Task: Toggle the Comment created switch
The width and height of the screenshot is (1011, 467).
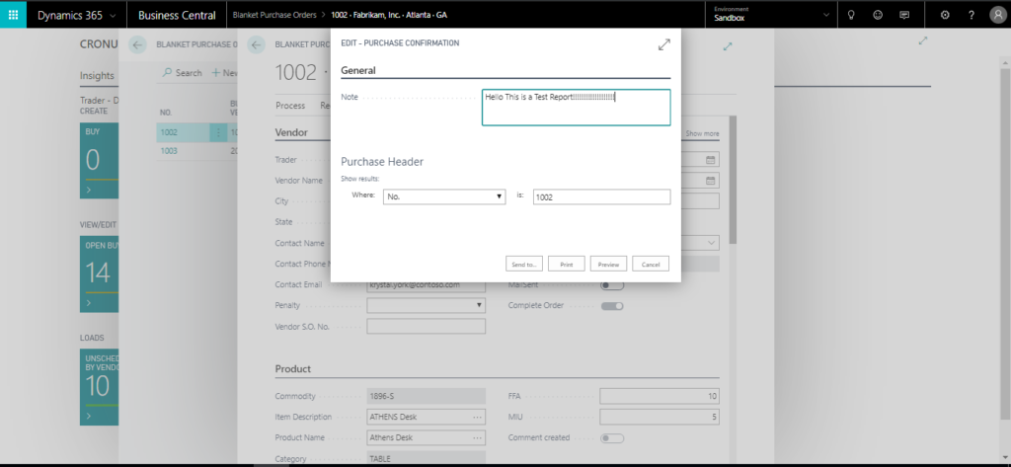Action: [x=612, y=438]
